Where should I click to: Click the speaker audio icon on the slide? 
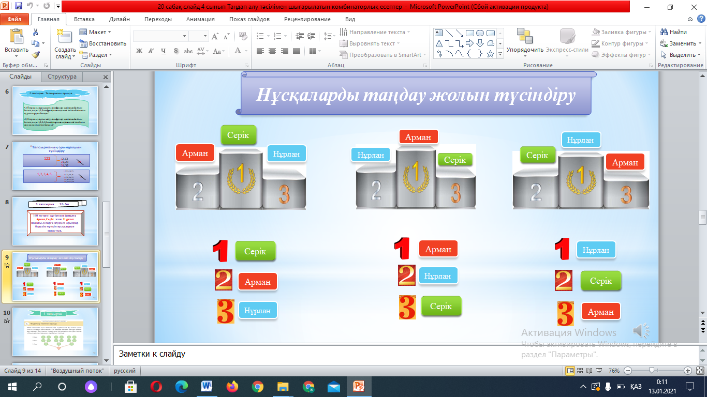point(642,330)
